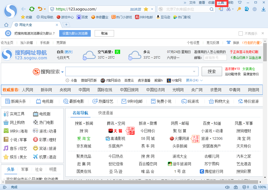Screen dimensions: 268x190
Task: Click the send-to-phone icon in the toolbar
Action: (x=221, y=9)
